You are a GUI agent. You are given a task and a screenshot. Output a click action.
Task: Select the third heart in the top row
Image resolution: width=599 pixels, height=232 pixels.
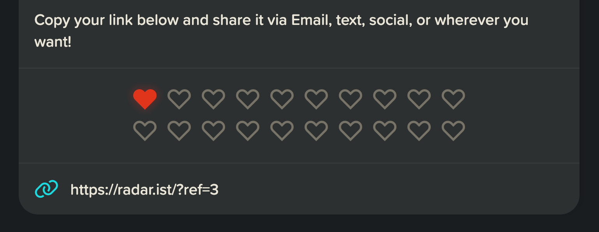[x=213, y=99]
